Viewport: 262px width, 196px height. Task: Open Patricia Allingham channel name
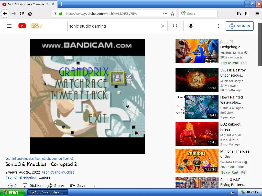click(x=233, y=108)
